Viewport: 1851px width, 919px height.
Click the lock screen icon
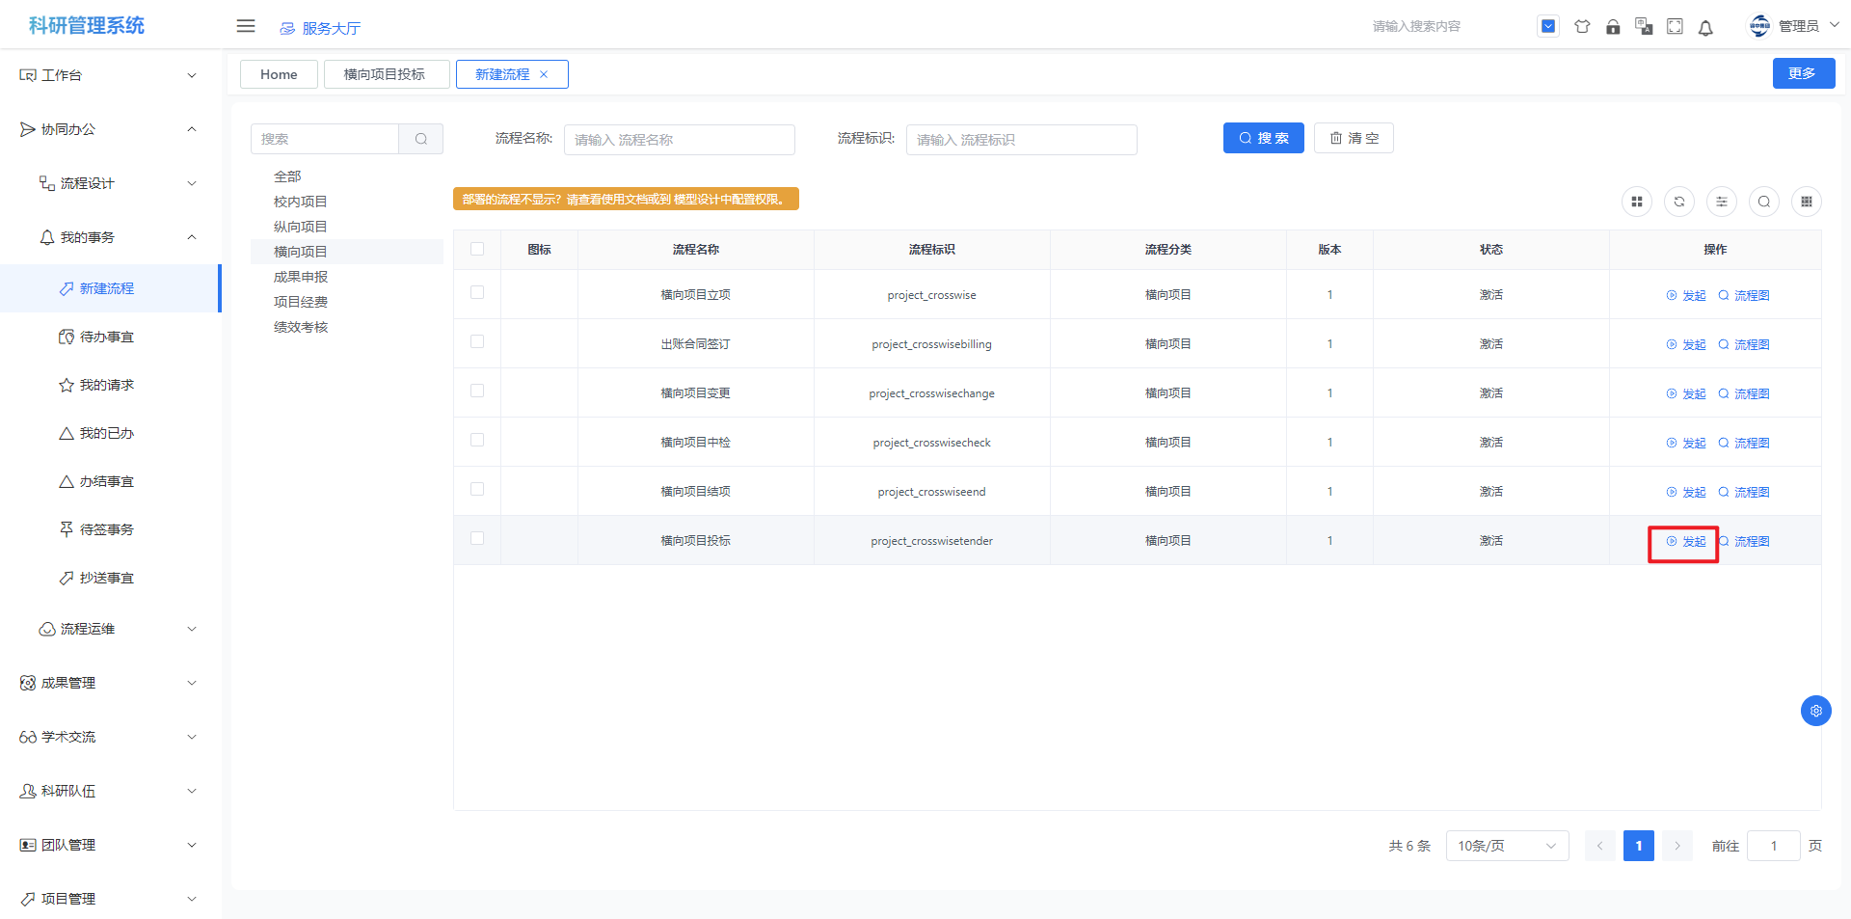[1613, 27]
